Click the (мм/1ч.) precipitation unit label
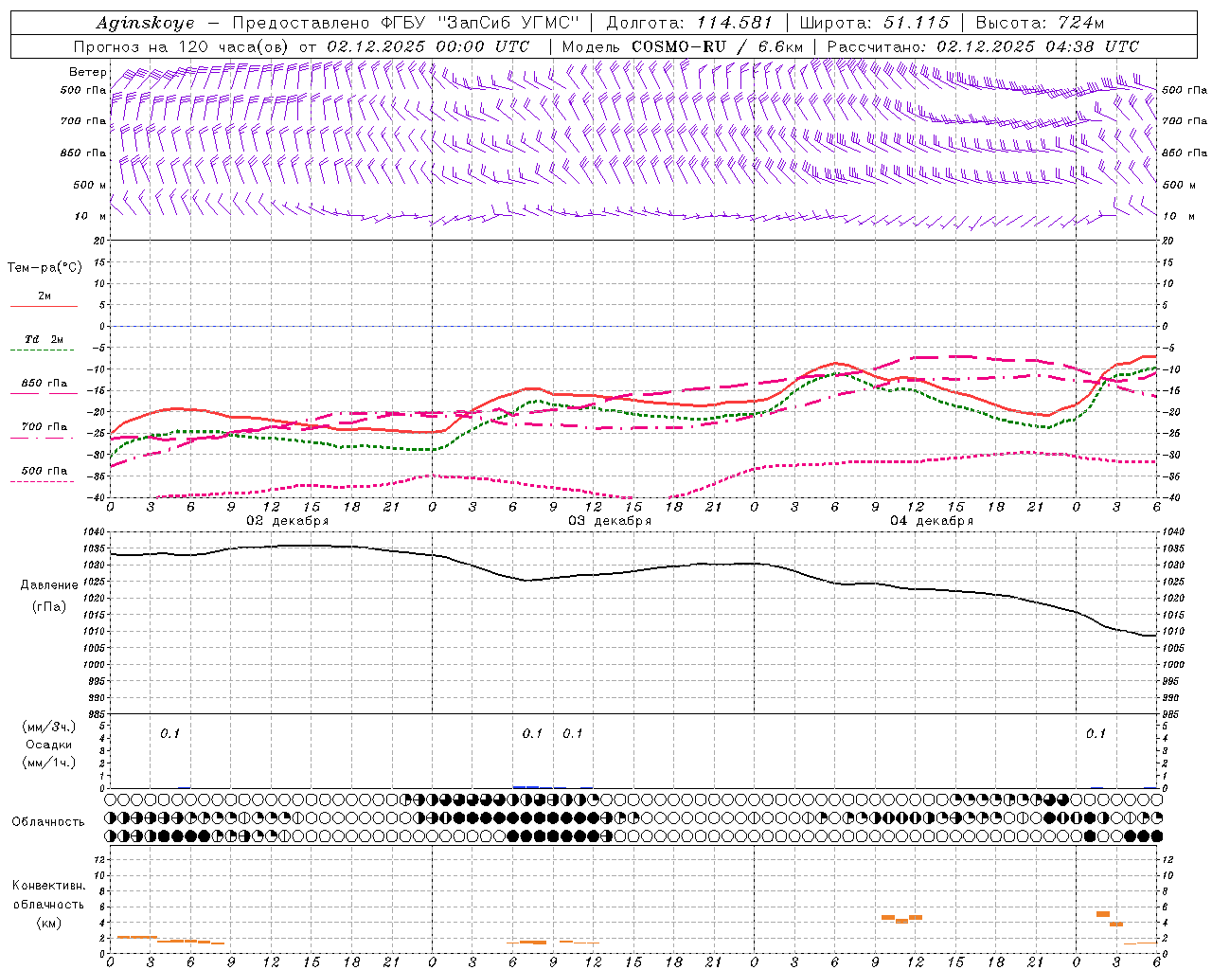Viewport: 1212px width, 970px height. [49, 763]
